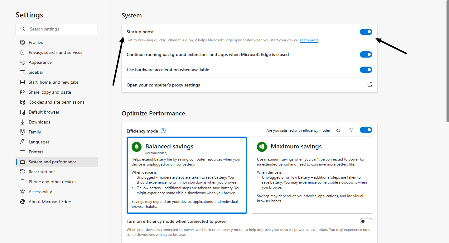Click the 'System' section heading

(x=132, y=16)
